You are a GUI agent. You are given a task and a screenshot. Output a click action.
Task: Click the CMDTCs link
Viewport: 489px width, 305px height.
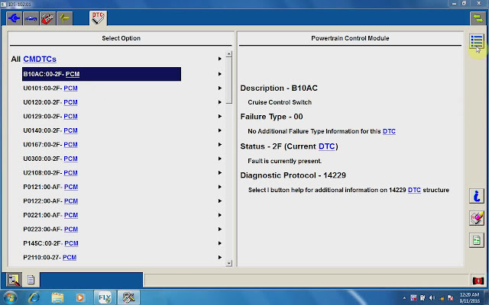pos(40,59)
